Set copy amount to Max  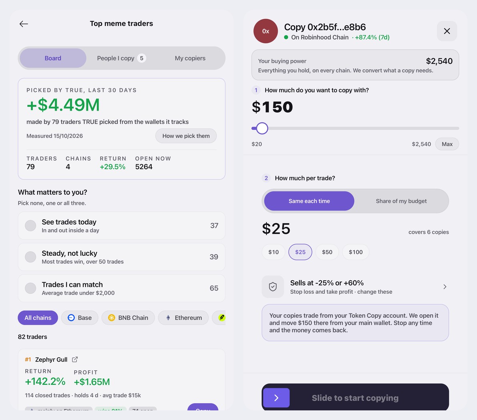tap(447, 144)
